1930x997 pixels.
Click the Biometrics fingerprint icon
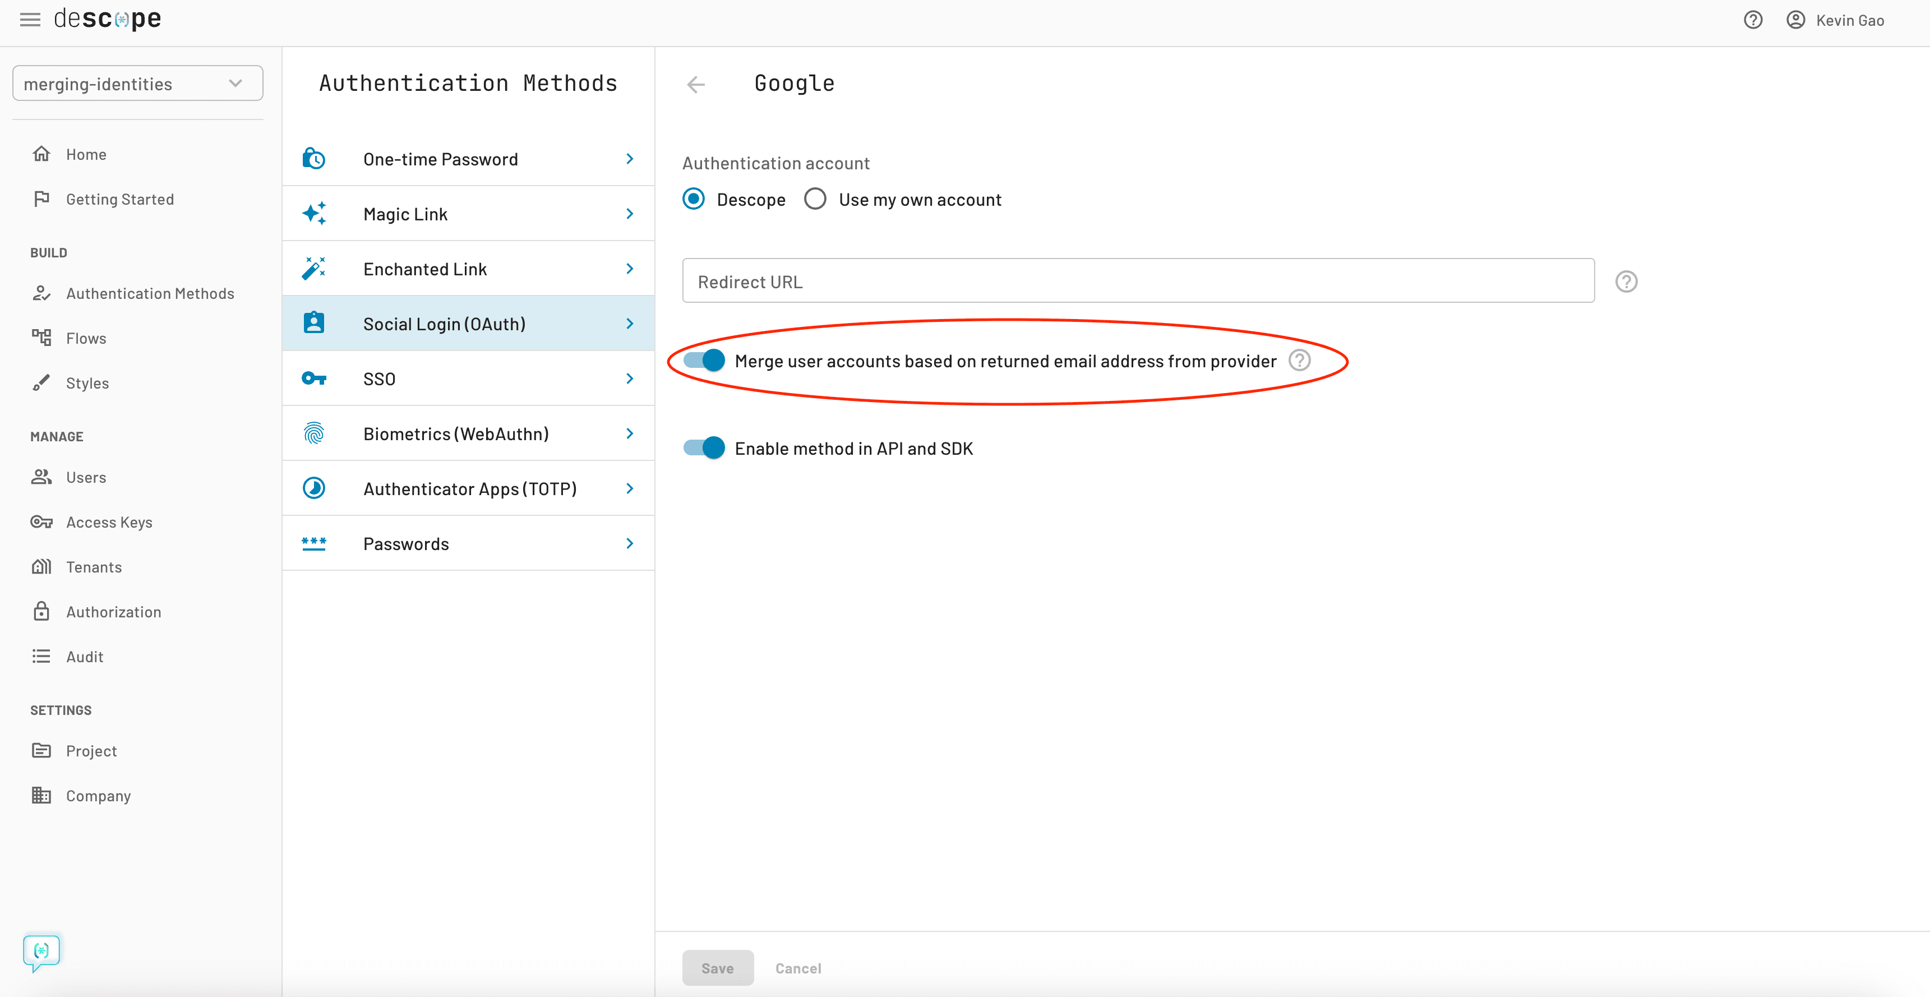(314, 432)
